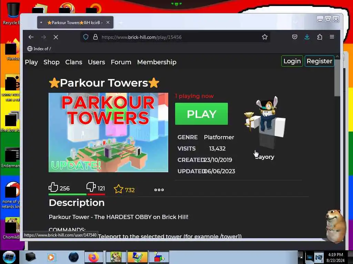Screen dimensions: 353x264
Task: Open the Firefox downloads panel
Action: coord(307,37)
